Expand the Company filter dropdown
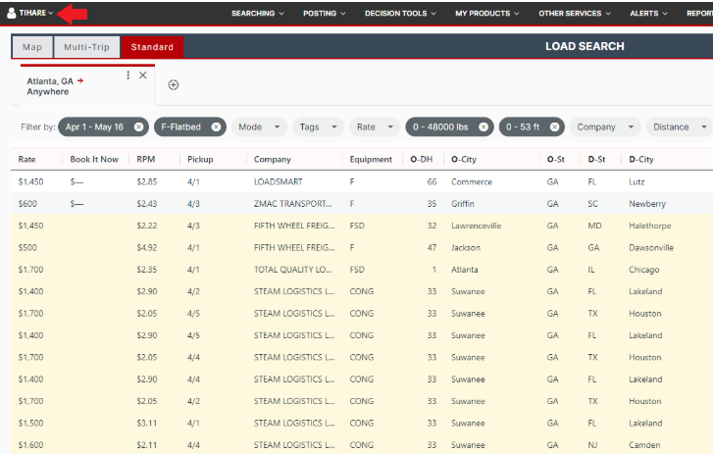713x454 pixels. tap(605, 127)
